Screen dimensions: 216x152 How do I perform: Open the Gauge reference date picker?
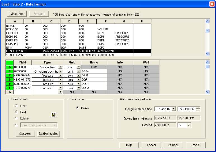point(174,109)
